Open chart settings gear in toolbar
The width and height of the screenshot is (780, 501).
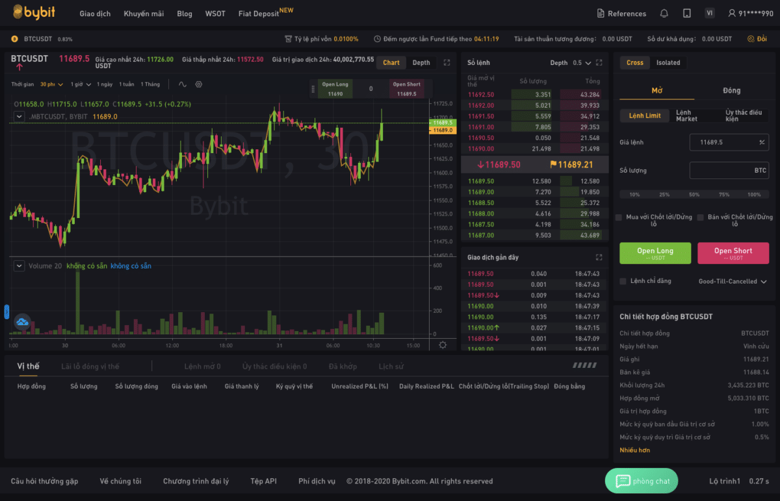coord(199,84)
